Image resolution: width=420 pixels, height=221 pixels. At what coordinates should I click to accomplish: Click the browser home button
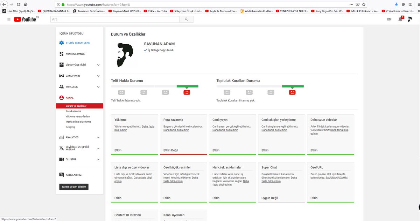tap(25, 5)
